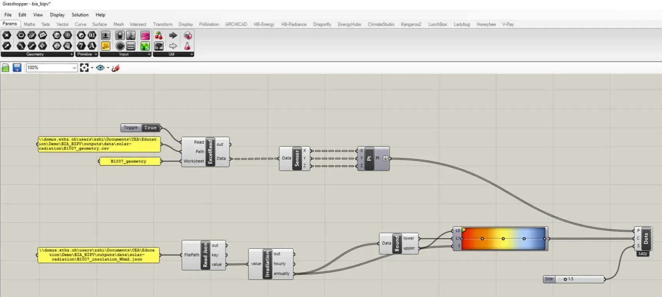Choose the pink flask util icon
662x297 pixels.
tap(187, 46)
